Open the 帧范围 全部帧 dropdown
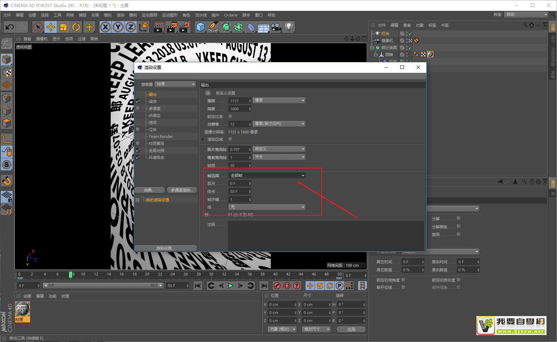 point(267,175)
